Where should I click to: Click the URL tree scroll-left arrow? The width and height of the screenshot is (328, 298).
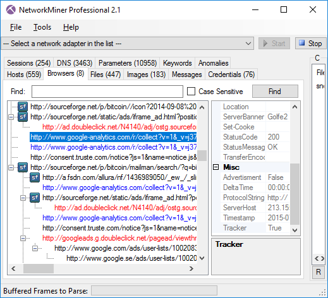tap(13, 269)
